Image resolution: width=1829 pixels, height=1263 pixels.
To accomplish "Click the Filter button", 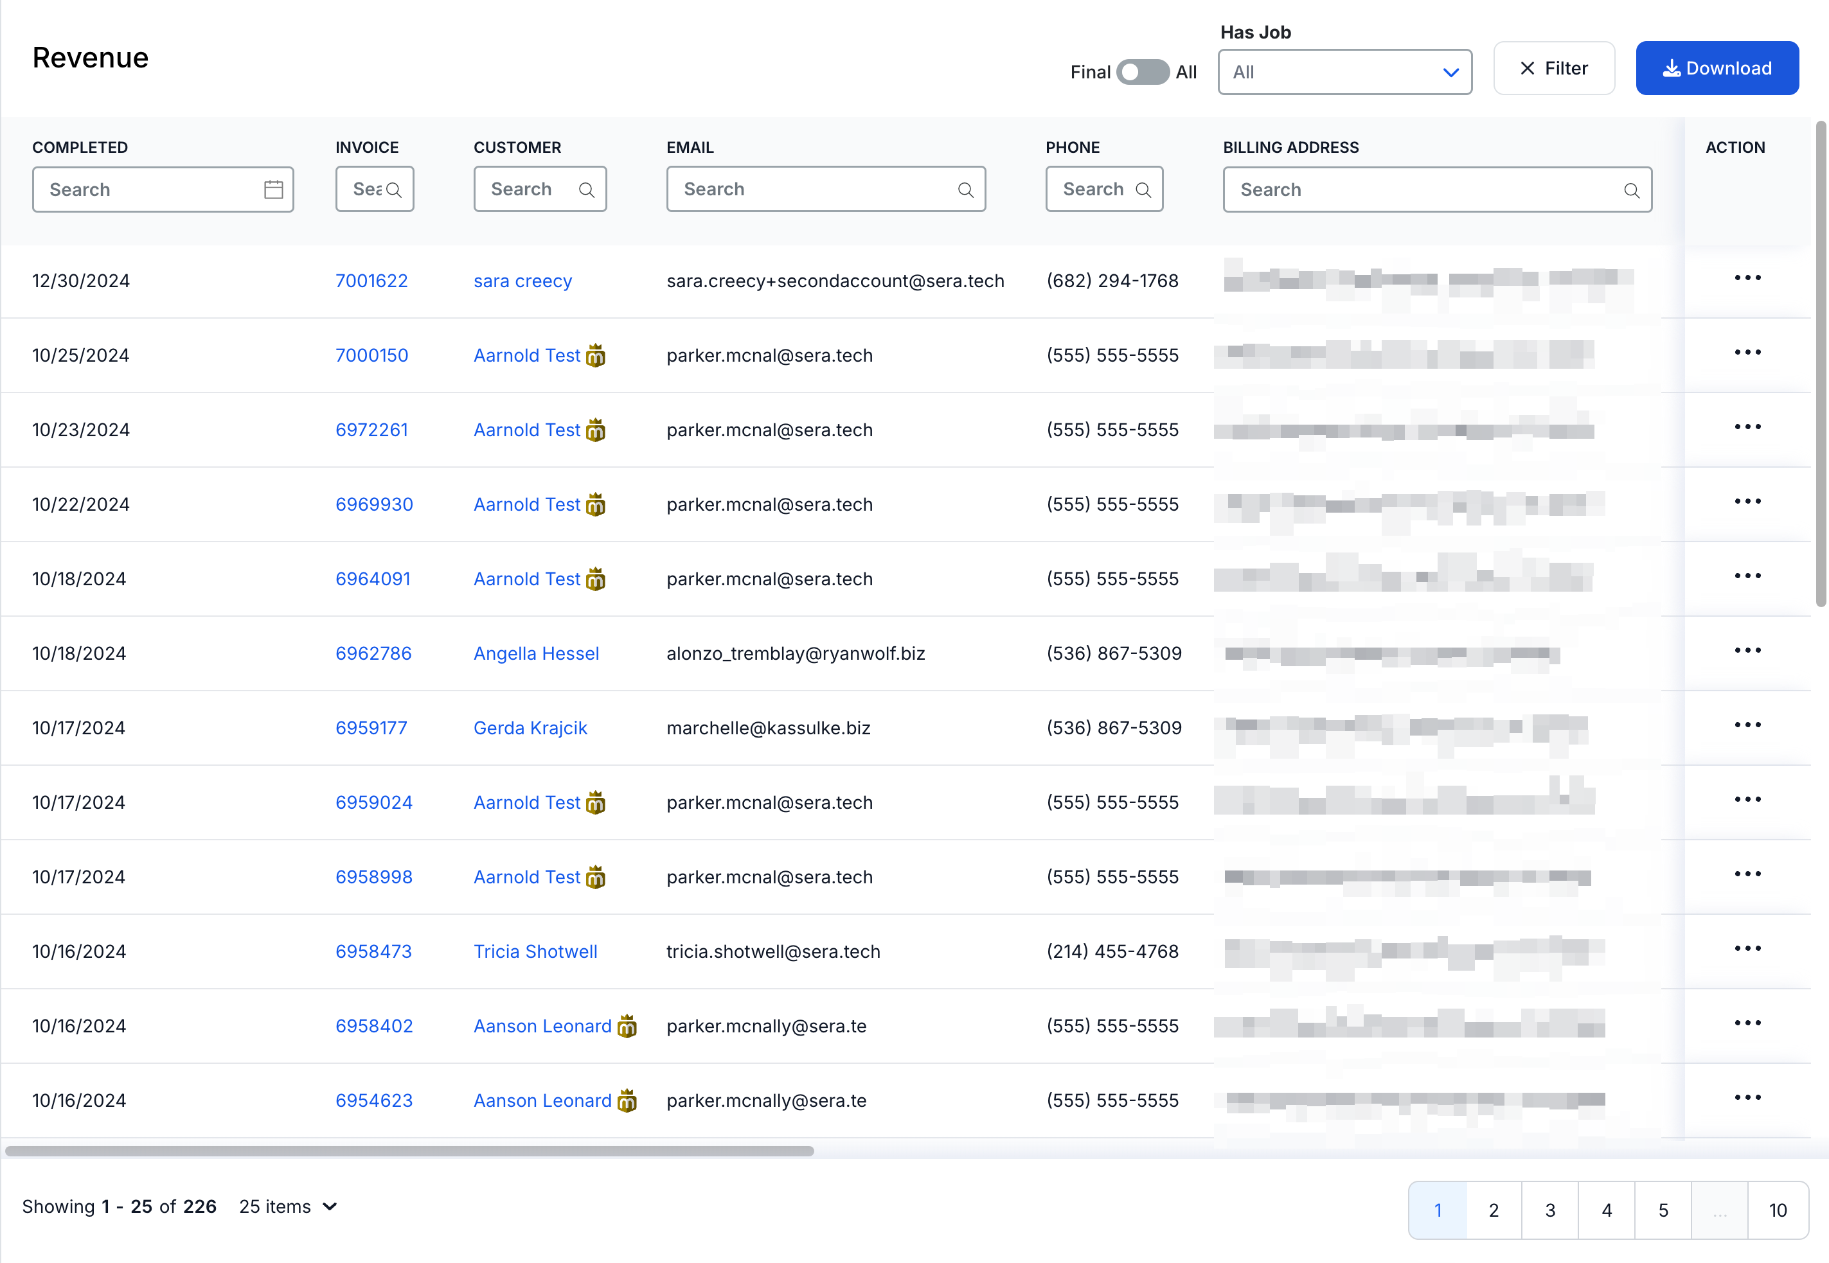I will click(1553, 69).
